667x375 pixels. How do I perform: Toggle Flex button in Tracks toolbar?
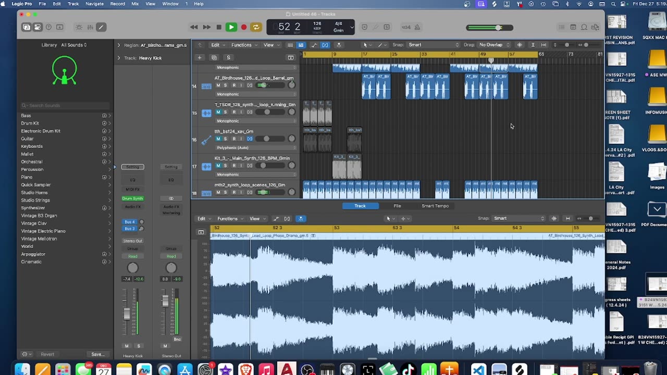(x=325, y=45)
